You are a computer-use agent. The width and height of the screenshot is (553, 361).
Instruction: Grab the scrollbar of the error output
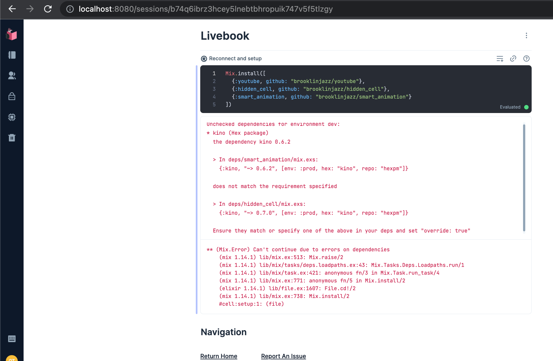(524, 178)
